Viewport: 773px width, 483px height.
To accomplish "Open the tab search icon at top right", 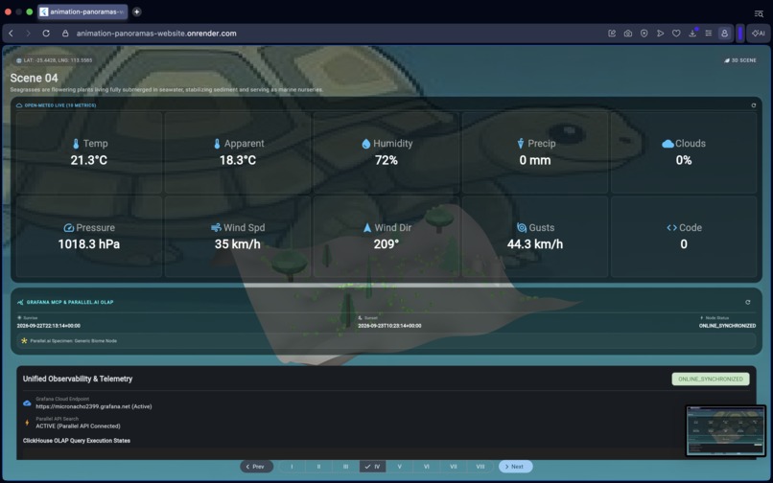I will point(759,13).
